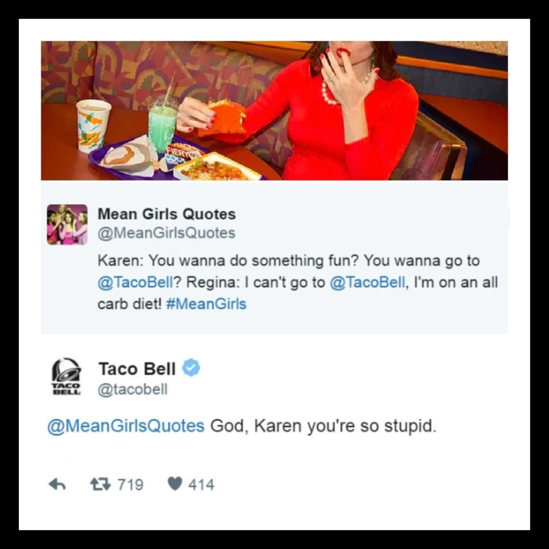549x549 pixels.
Task: Open the attached photo of woman eating taco
Action: tap(274, 110)
